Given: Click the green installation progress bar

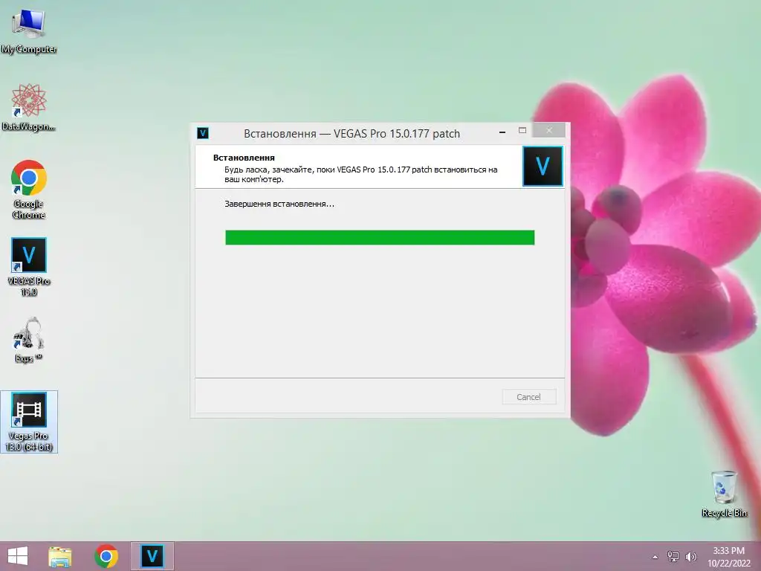Looking at the screenshot, I should pyautogui.click(x=380, y=237).
